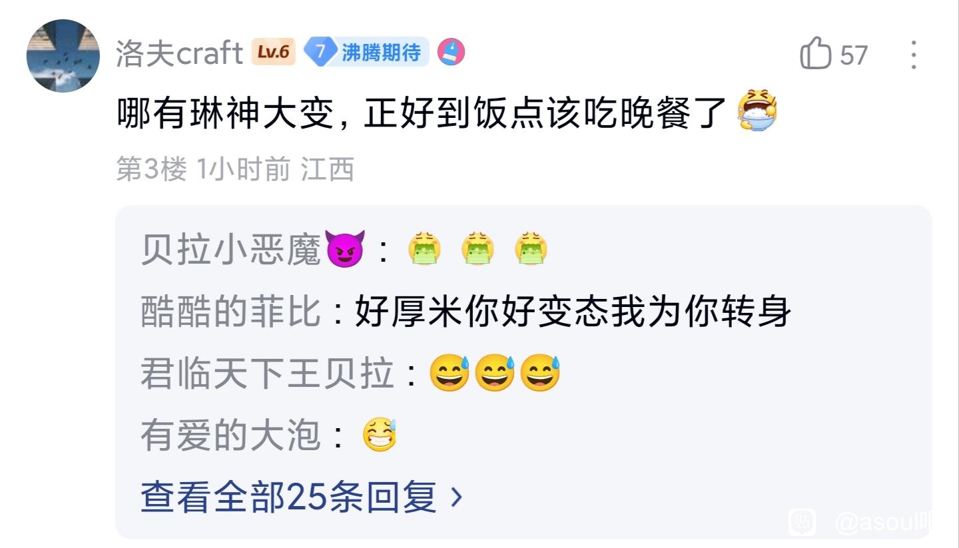Viewport: 959px width, 548px height.
Task: Click the chevron after 25条回复
Action: [x=456, y=497]
